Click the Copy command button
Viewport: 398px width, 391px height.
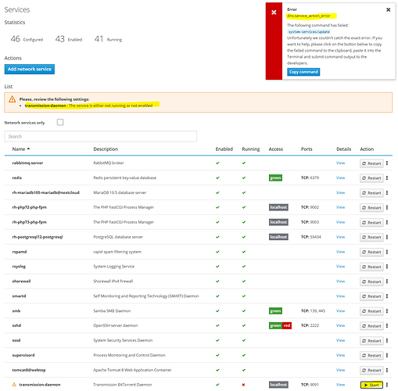(303, 72)
